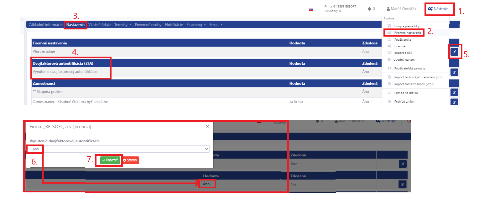Click the Slovak flag language icon
500x198 pixels.
[x=311, y=9]
